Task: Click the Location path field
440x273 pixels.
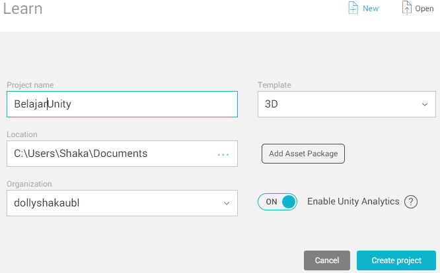Action: coord(122,154)
